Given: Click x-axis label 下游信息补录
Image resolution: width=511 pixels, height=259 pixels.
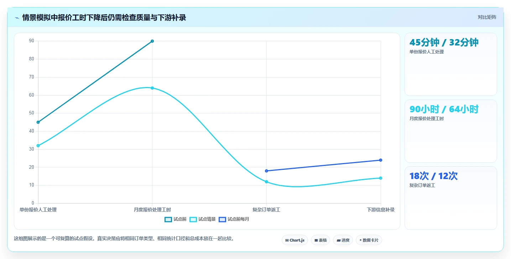Looking at the screenshot, I should click(x=381, y=210).
